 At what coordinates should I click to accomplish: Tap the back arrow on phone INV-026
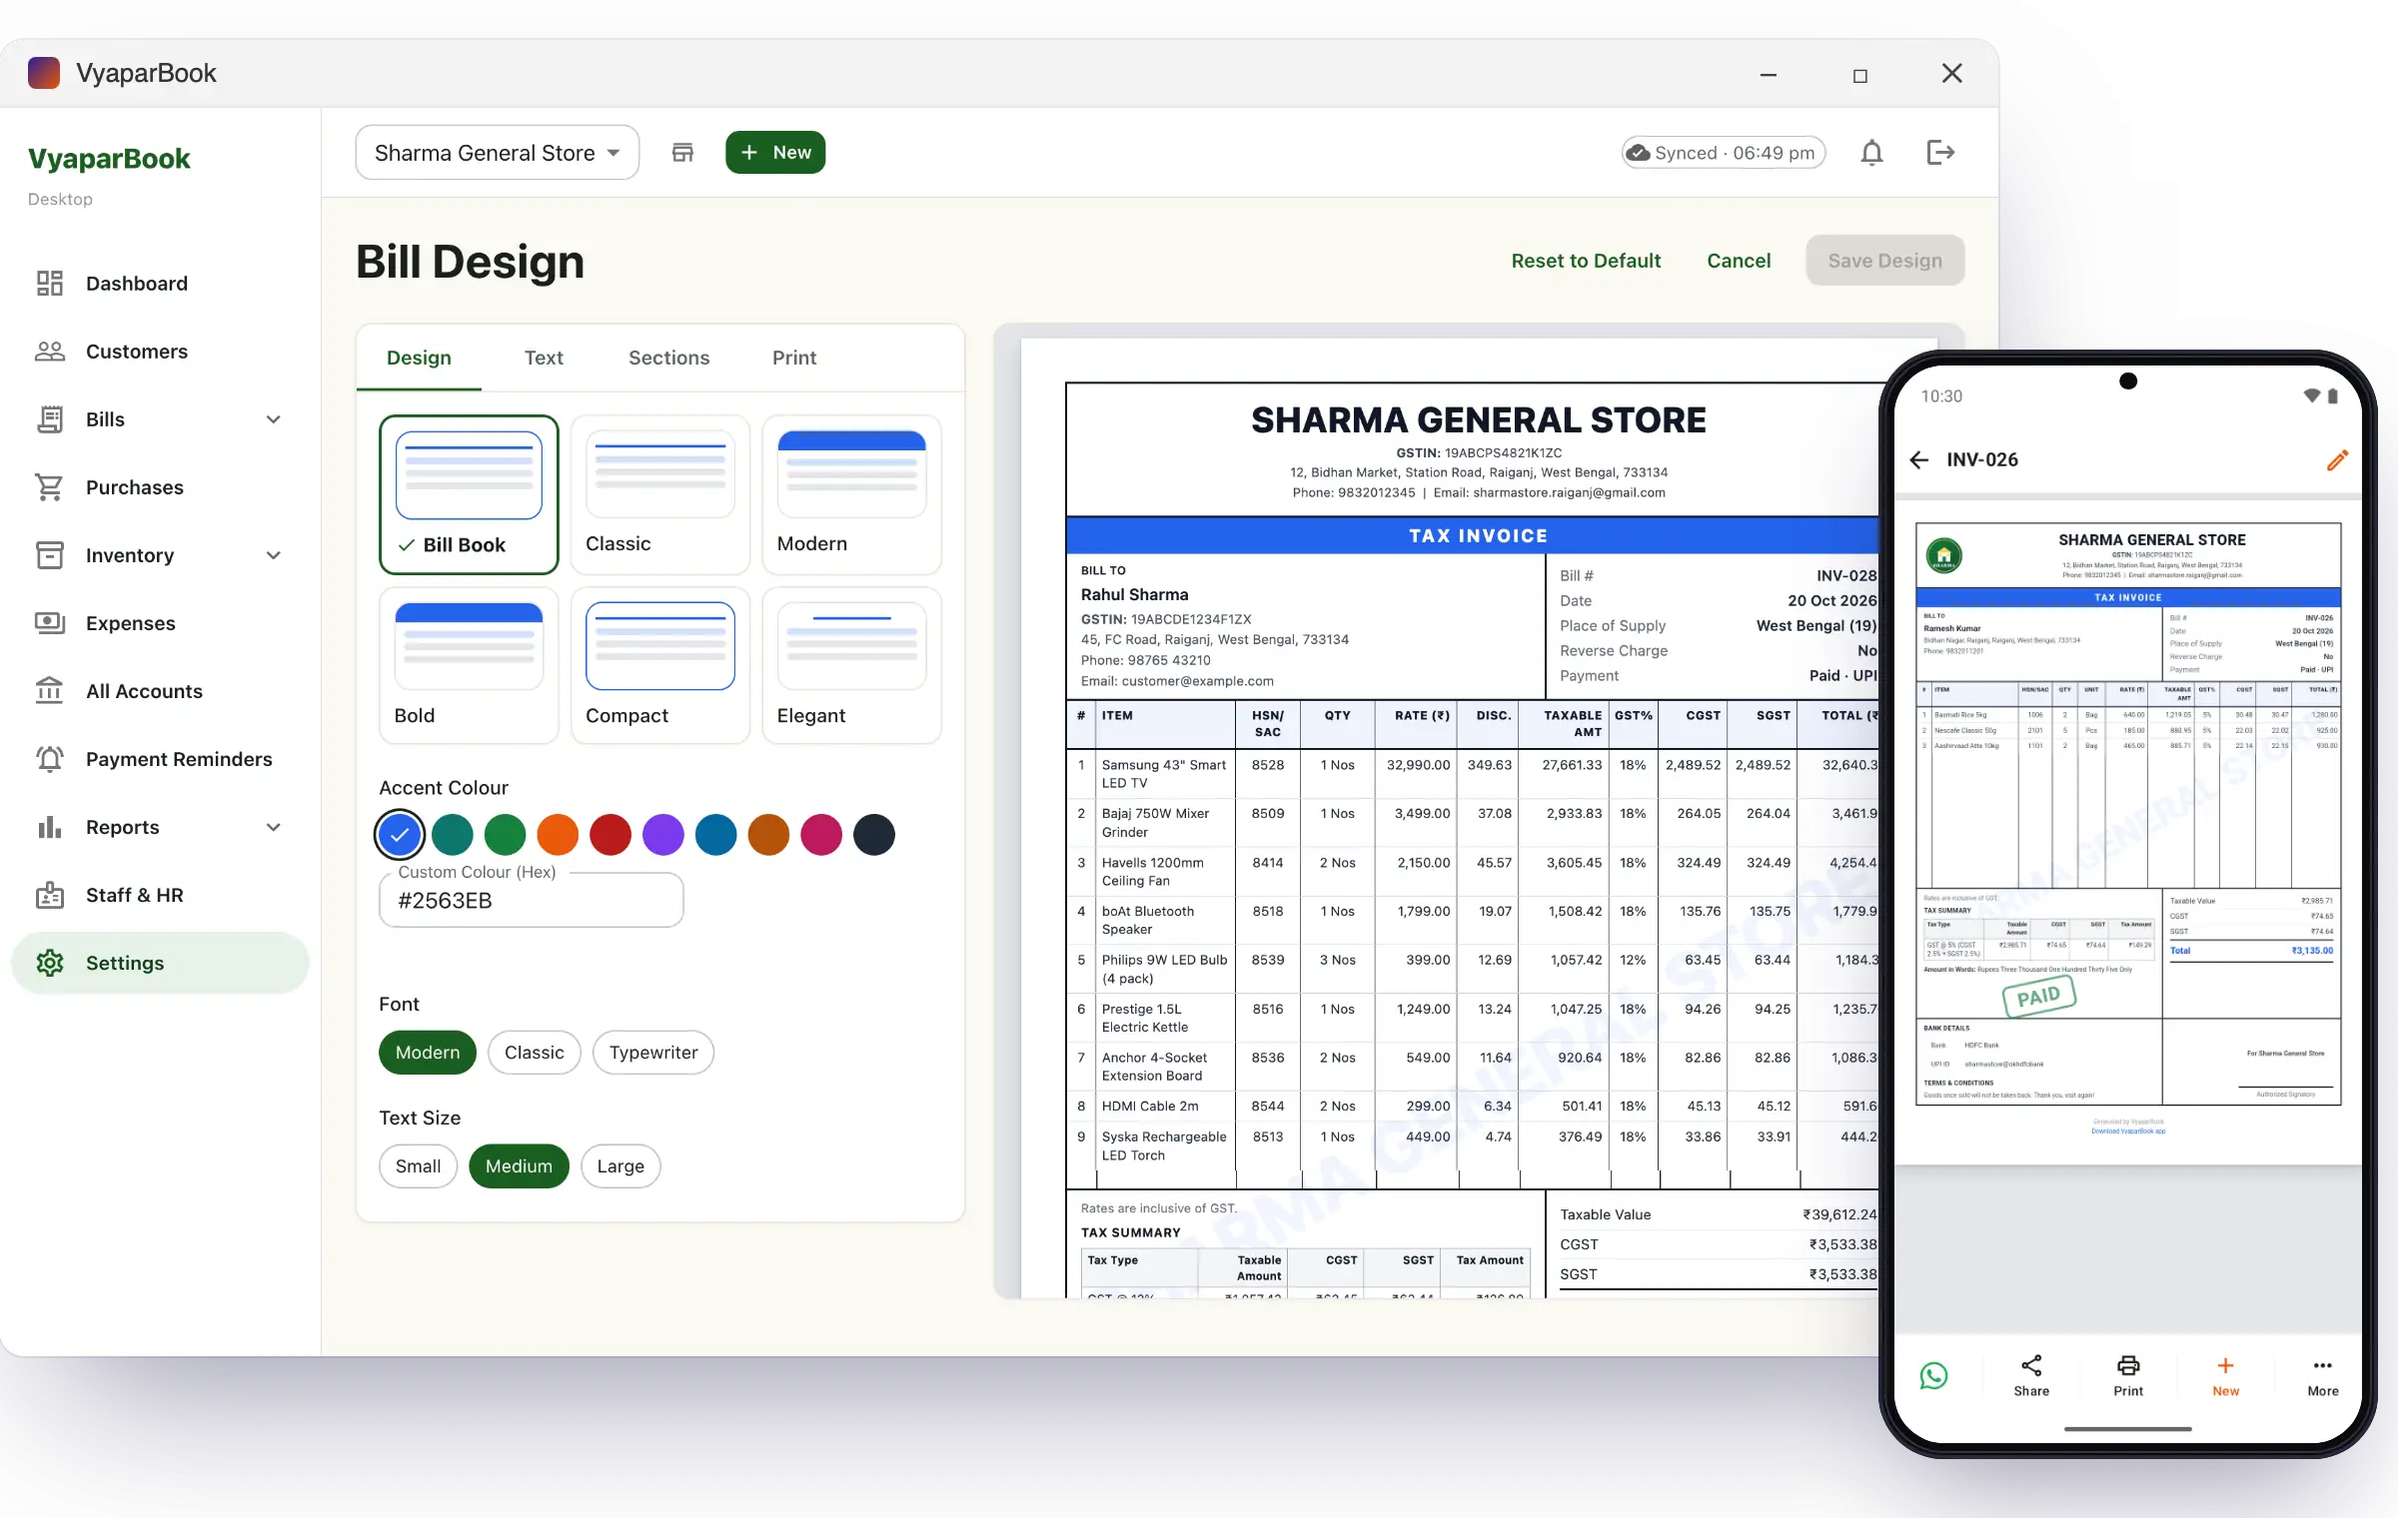click(x=1919, y=459)
